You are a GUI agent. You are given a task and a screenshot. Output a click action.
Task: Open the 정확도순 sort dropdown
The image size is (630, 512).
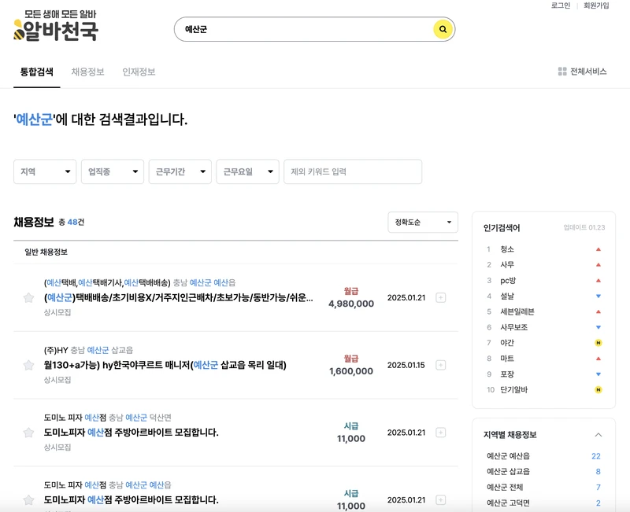point(422,223)
